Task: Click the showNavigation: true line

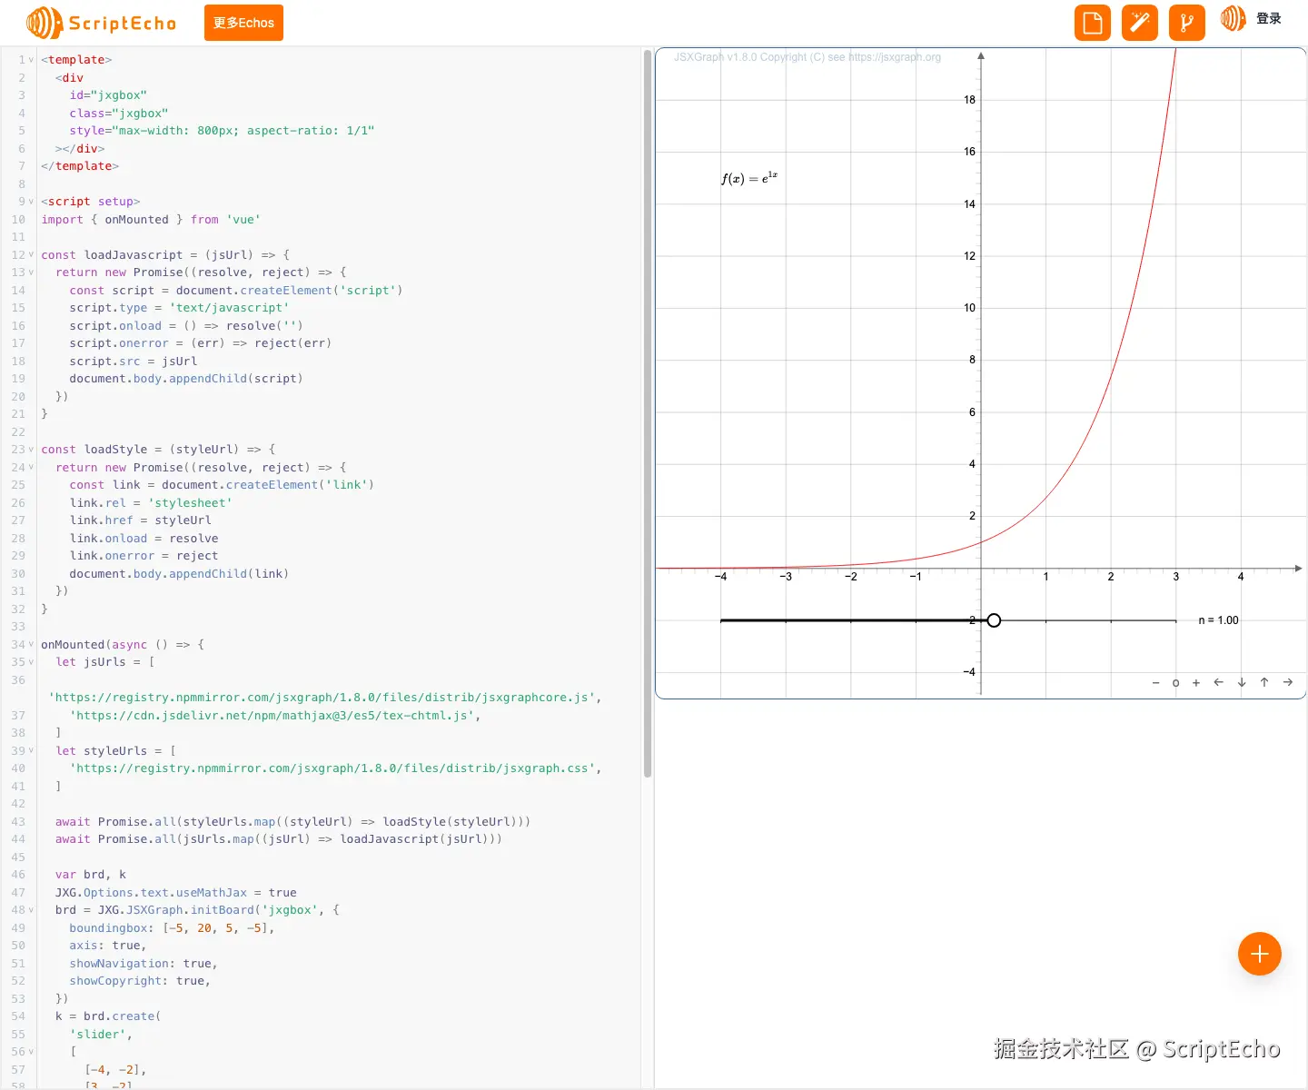Action: [144, 964]
